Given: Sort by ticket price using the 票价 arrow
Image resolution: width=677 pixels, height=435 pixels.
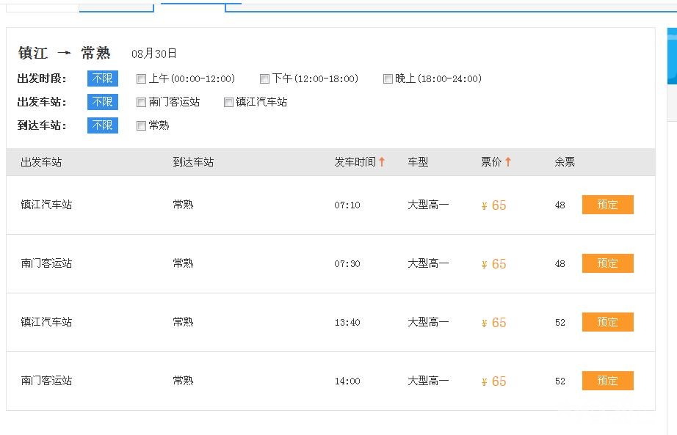Looking at the screenshot, I should (508, 162).
